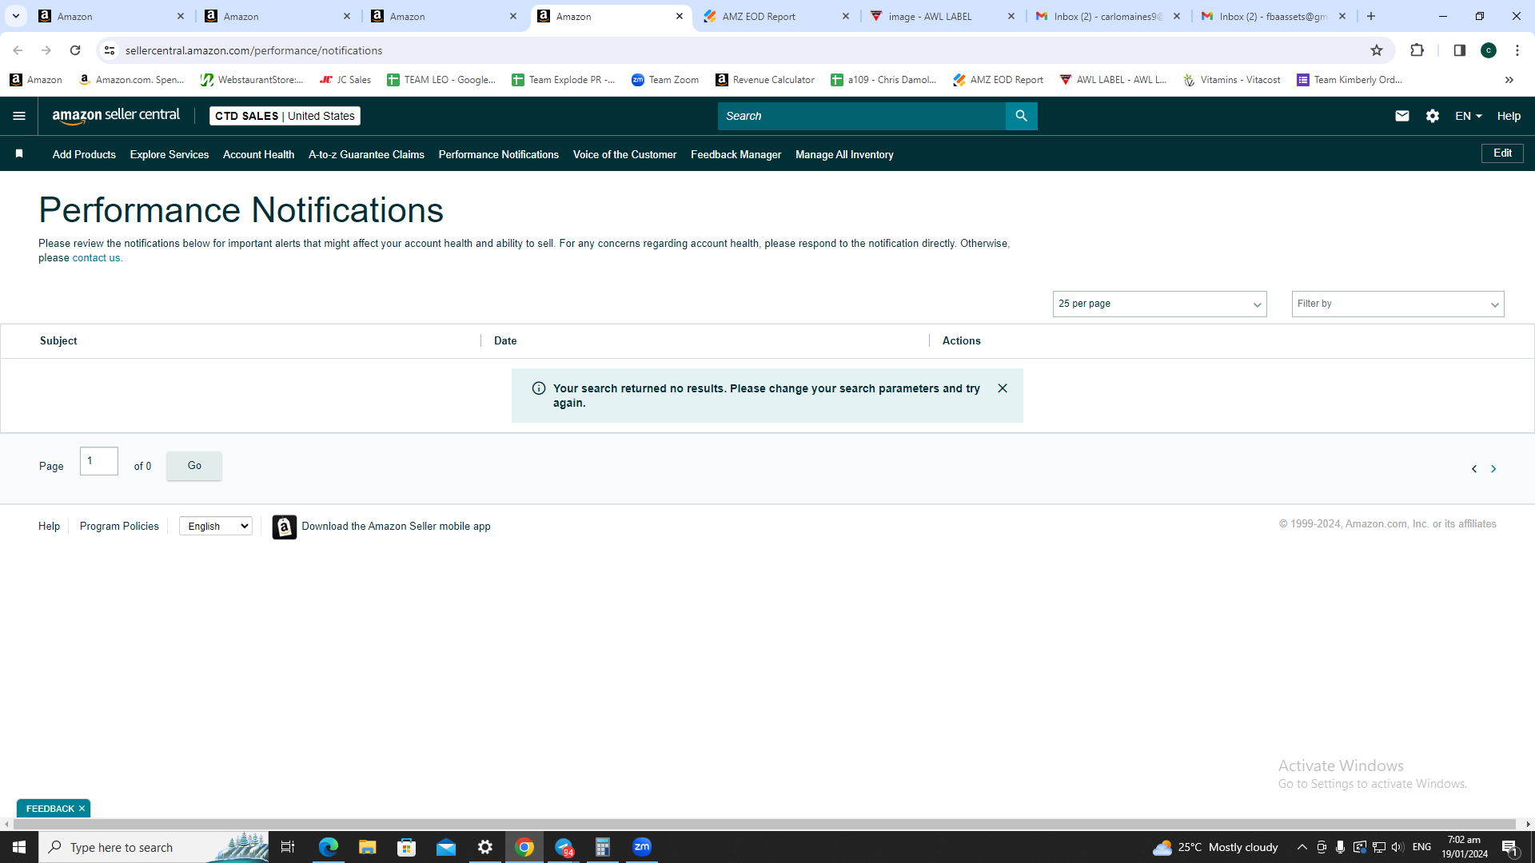Open Zoom from taskbar
The image size is (1535, 863).
(x=641, y=847)
